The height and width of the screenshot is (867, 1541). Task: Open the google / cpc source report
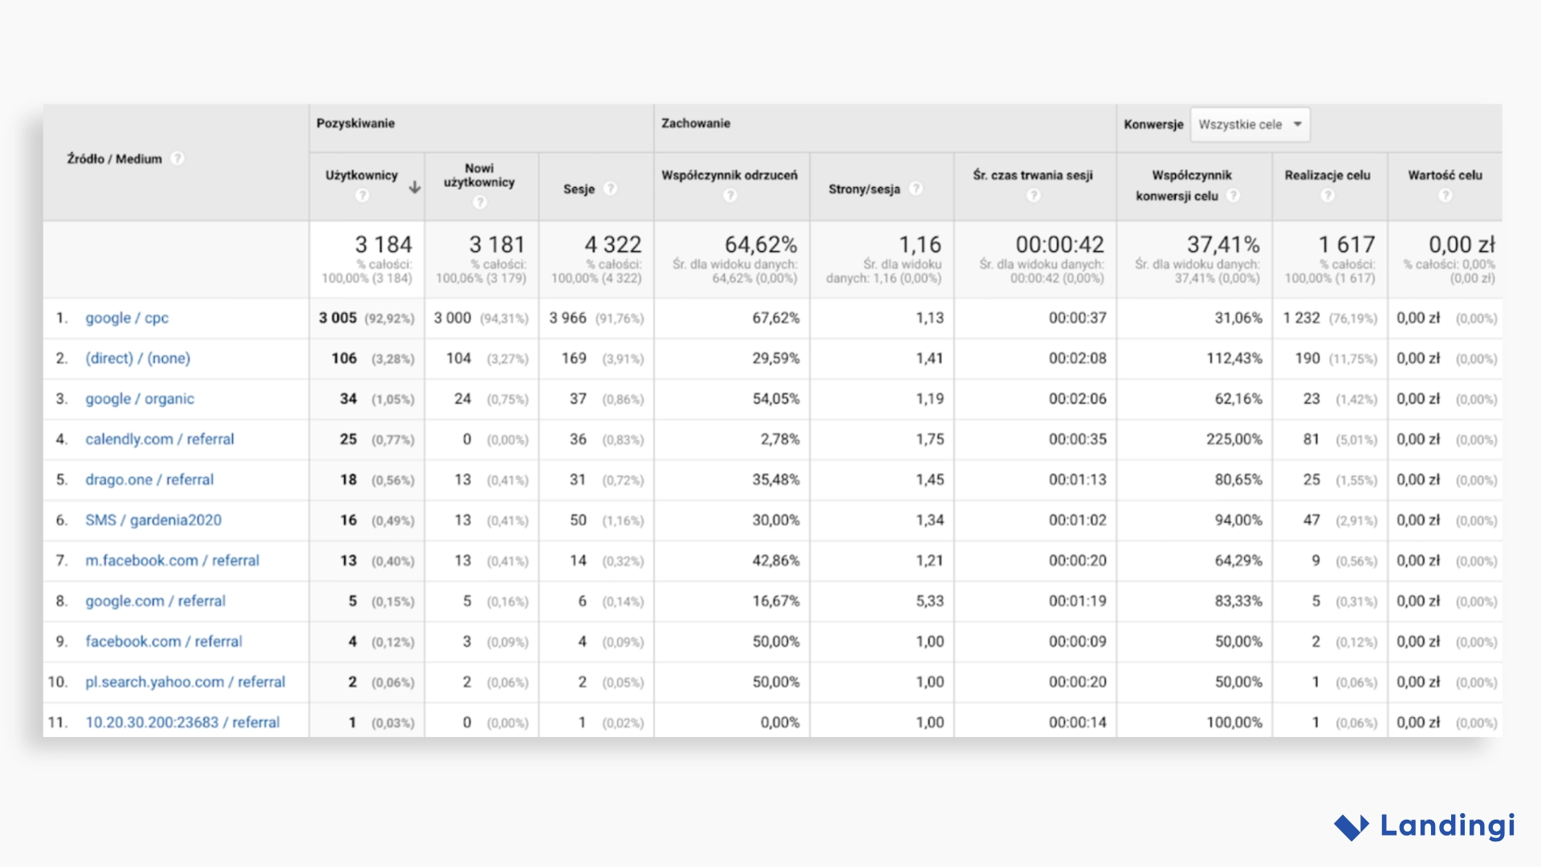click(x=126, y=318)
